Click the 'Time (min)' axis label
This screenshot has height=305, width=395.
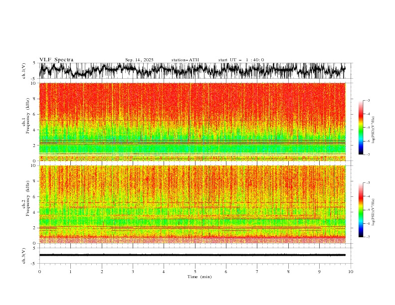(199, 277)
